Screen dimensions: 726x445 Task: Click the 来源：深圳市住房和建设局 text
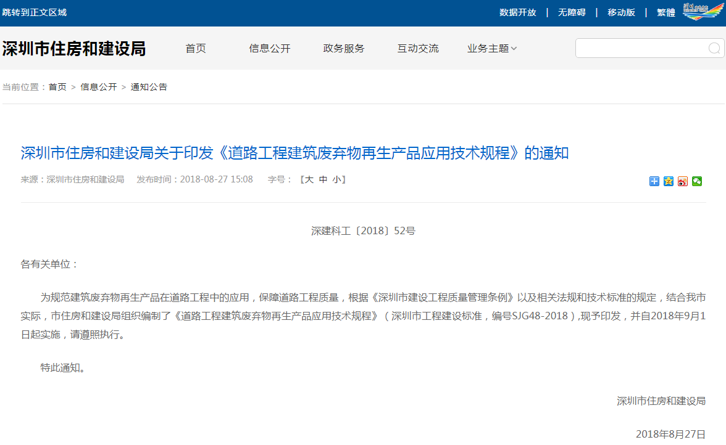(72, 179)
